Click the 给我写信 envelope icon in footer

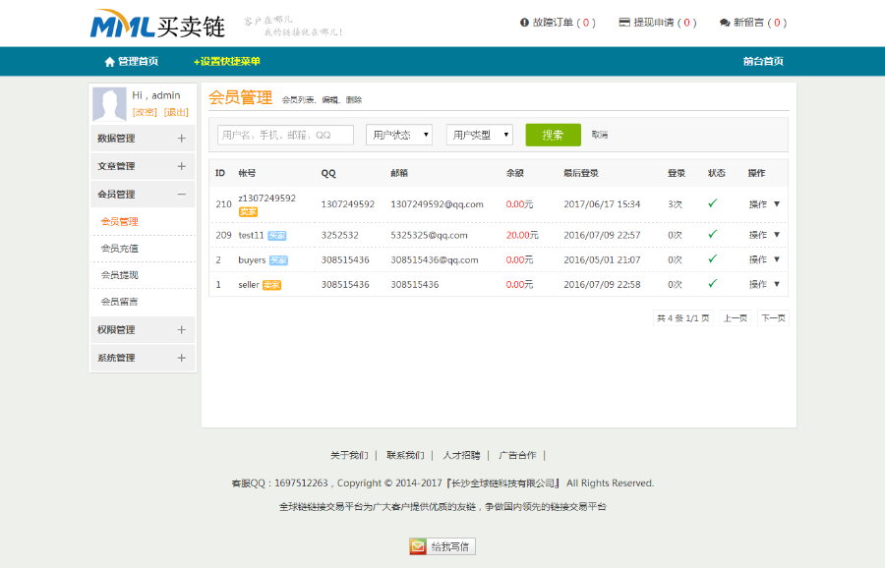tap(417, 545)
